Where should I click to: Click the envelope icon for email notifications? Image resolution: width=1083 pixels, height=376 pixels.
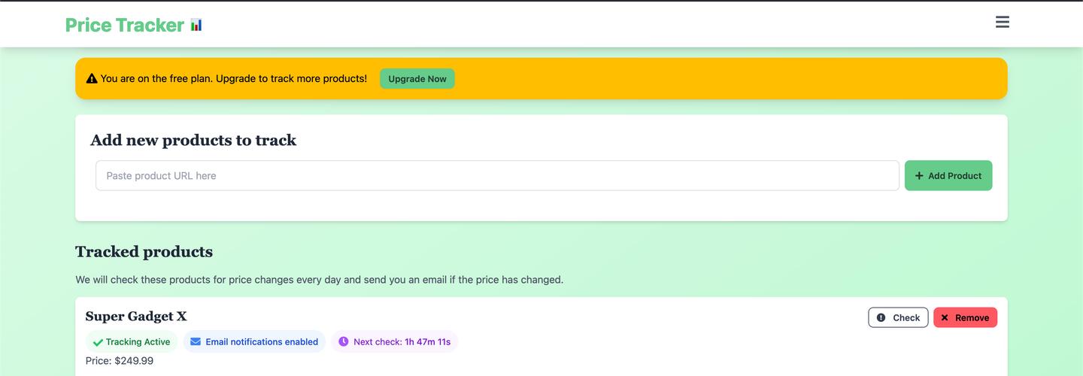196,342
